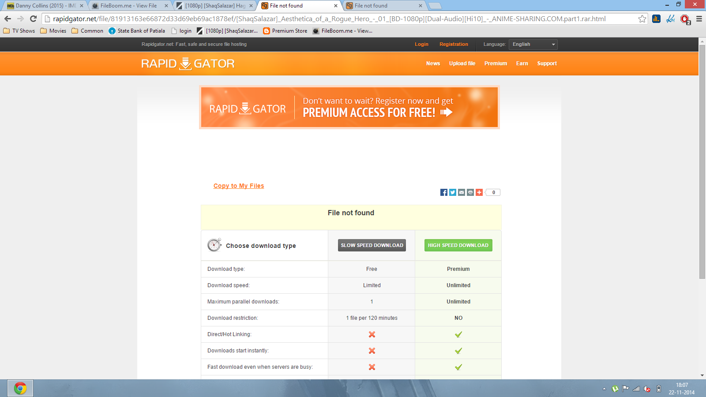Open the Upload file menu item
The image size is (706, 397).
[462, 64]
